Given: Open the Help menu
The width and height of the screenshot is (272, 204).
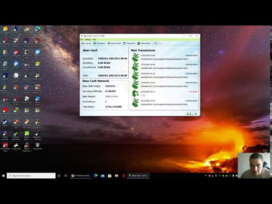Looking at the screenshot, I should [x=94, y=40].
